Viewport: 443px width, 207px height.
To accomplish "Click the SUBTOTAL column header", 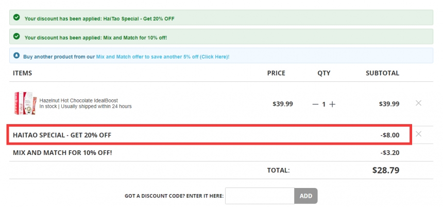I will point(383,73).
